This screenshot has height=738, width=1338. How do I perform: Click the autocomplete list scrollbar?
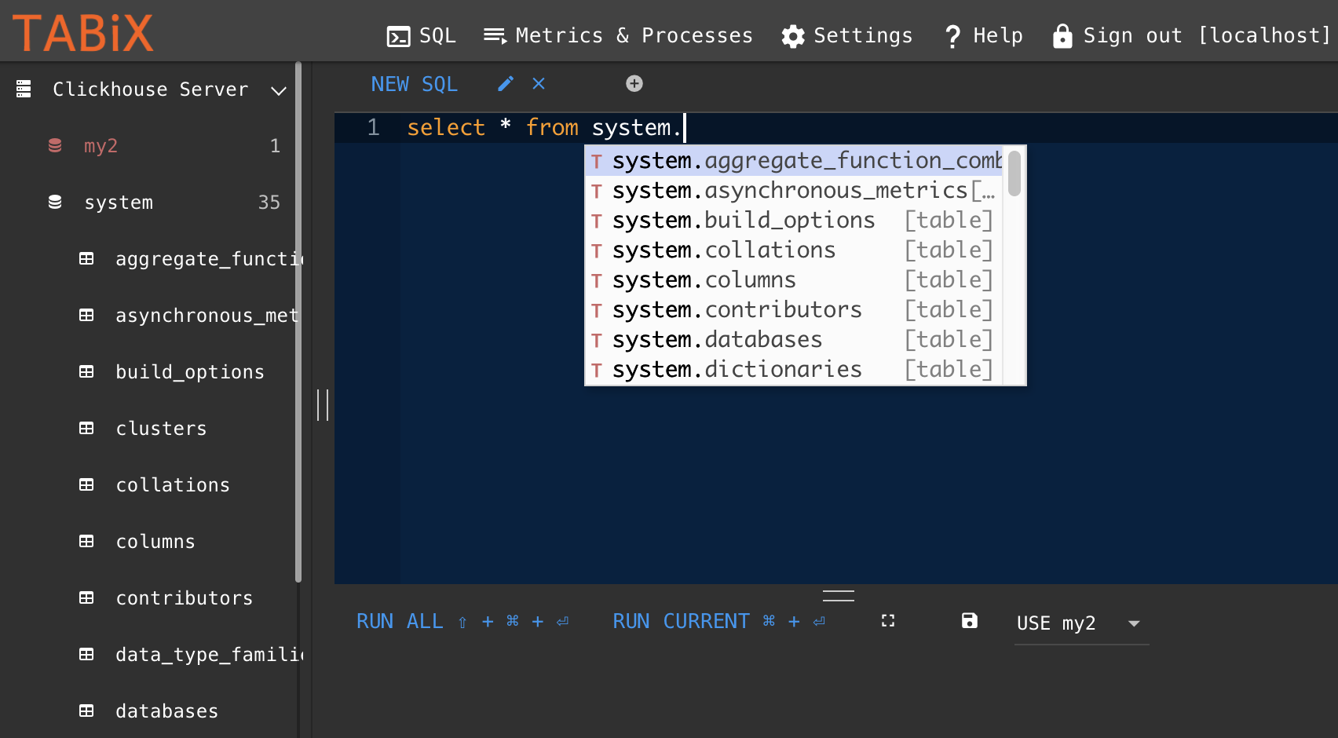click(1014, 173)
